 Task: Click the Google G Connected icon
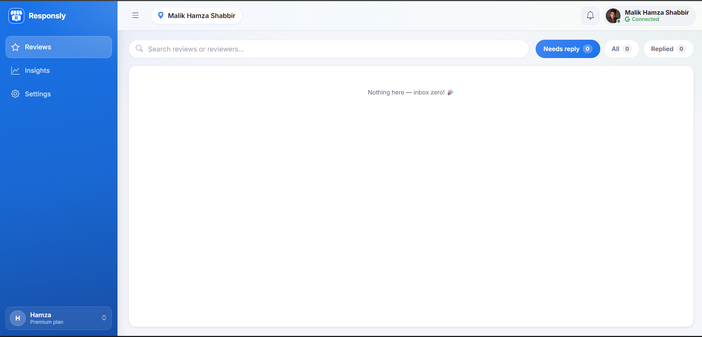(627, 19)
